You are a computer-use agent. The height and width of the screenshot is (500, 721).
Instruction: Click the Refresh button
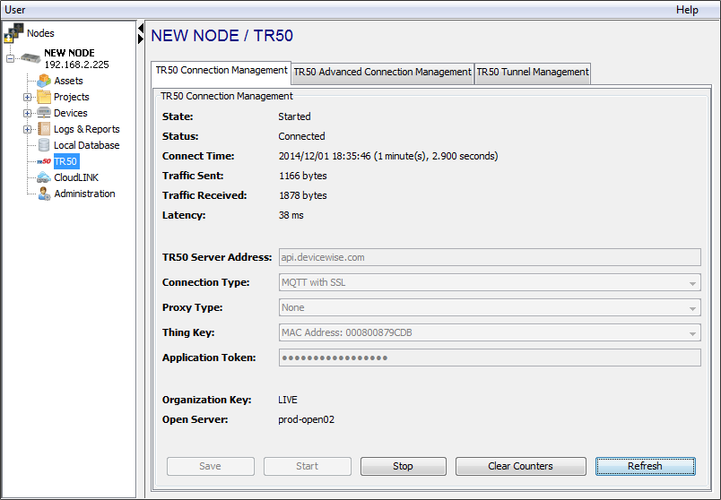tap(645, 466)
